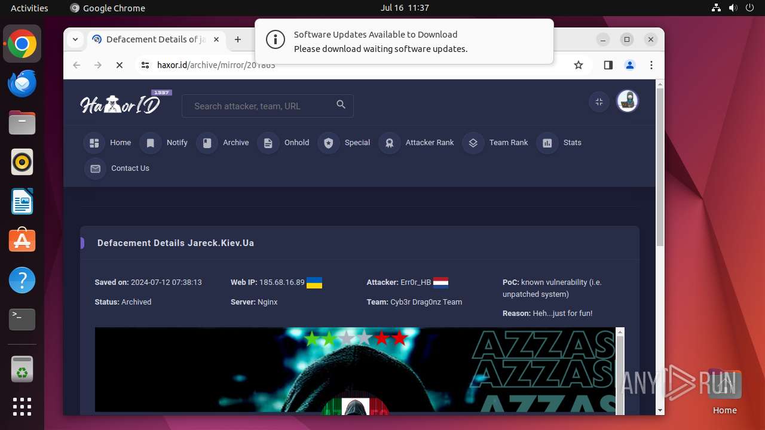Image resolution: width=765 pixels, height=430 pixels.
Task: Go forward to the next page
Action: [x=98, y=65]
